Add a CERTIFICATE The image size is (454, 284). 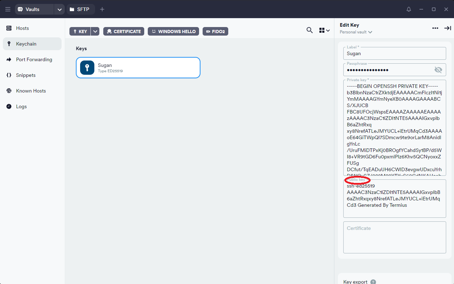click(x=124, y=31)
